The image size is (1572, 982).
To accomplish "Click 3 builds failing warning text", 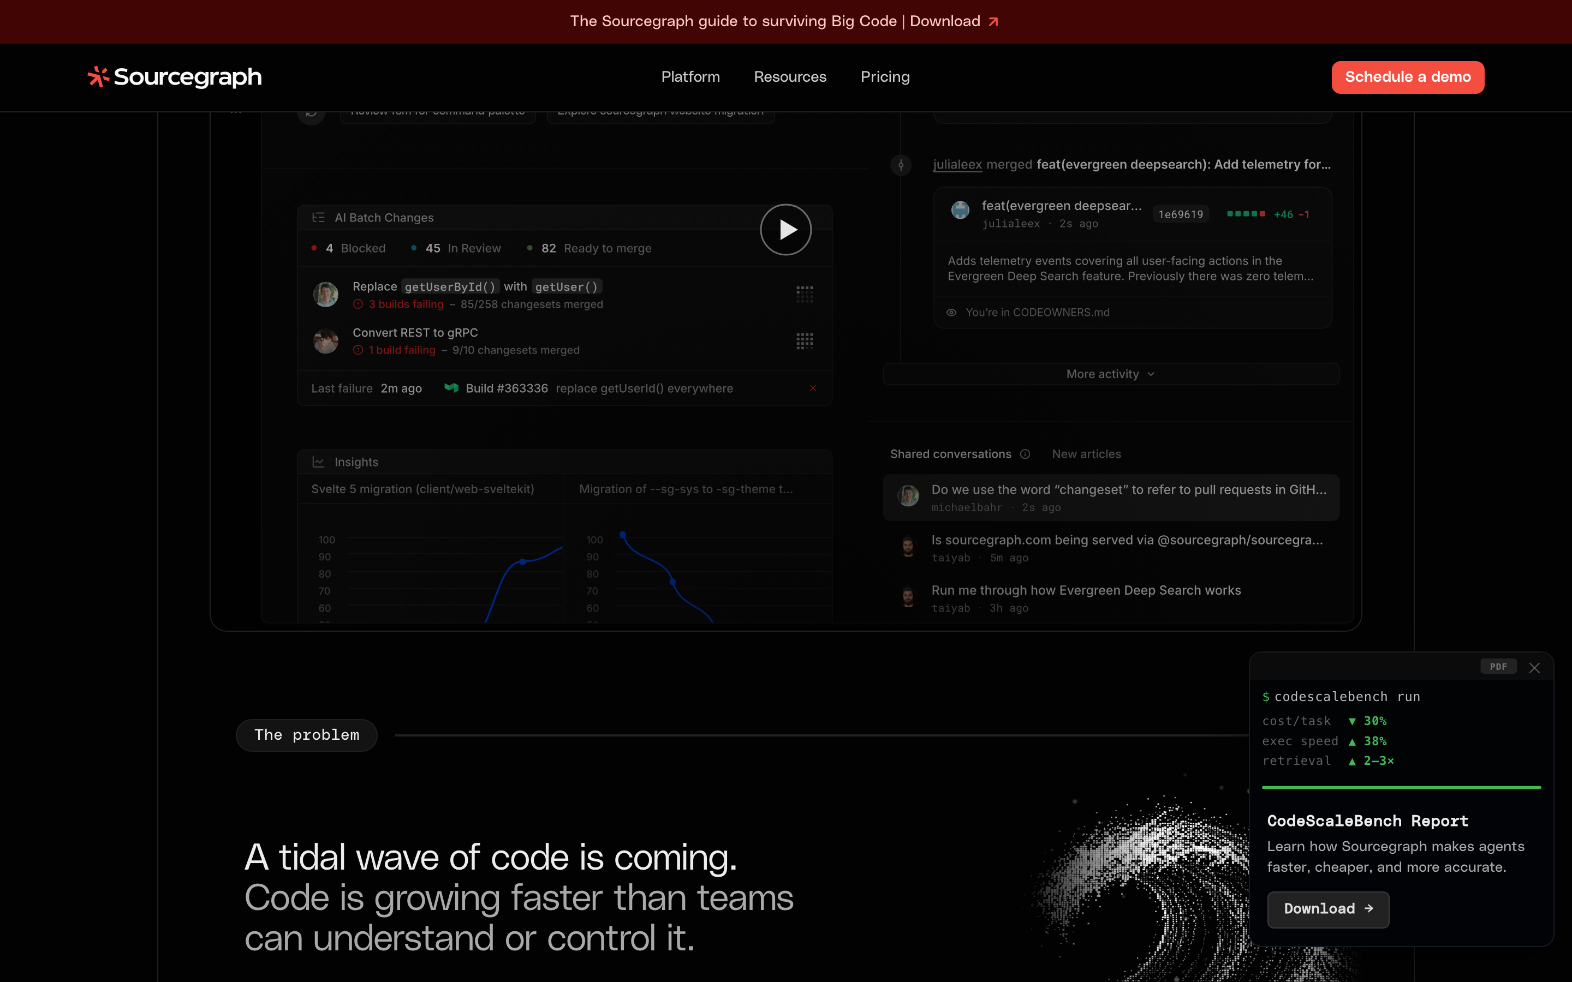I will (406, 304).
